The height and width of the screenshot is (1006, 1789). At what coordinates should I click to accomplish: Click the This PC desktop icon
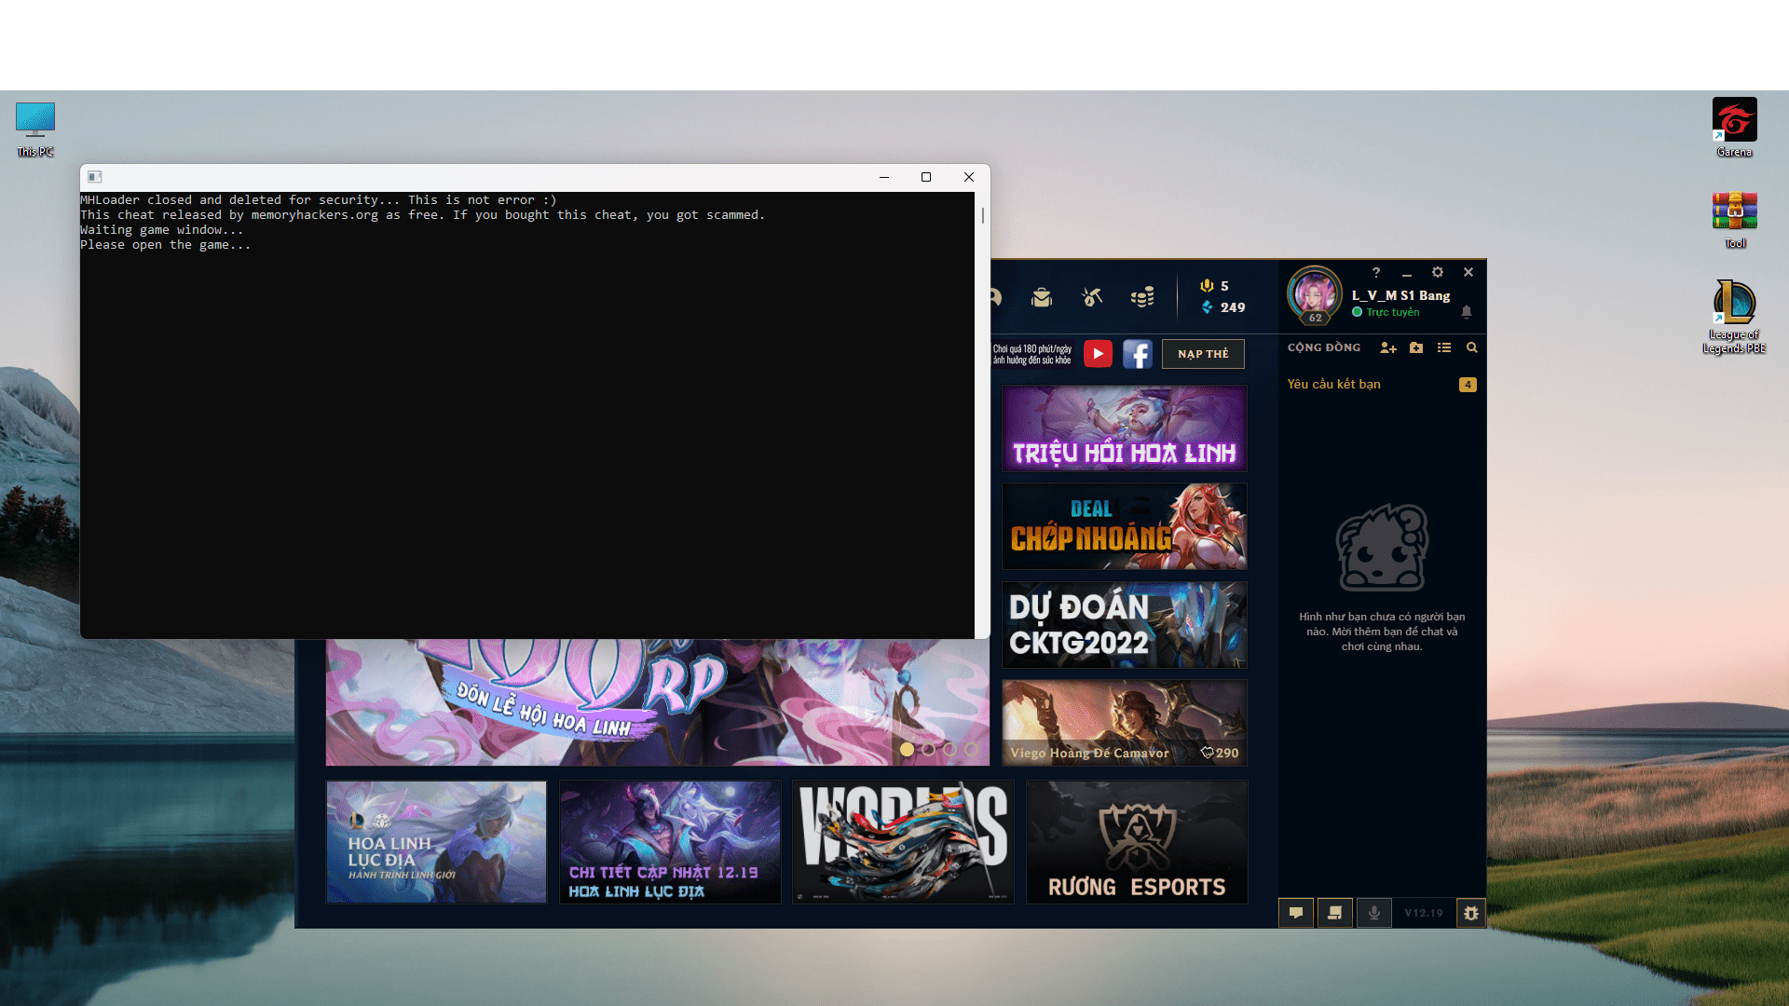click(x=35, y=129)
